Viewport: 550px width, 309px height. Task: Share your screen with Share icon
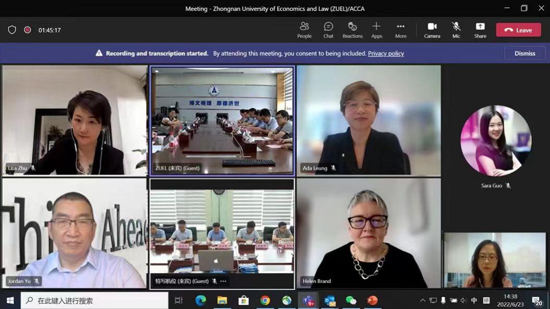pos(480,30)
